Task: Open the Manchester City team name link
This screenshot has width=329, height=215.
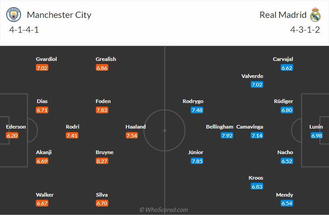Action: [59, 15]
